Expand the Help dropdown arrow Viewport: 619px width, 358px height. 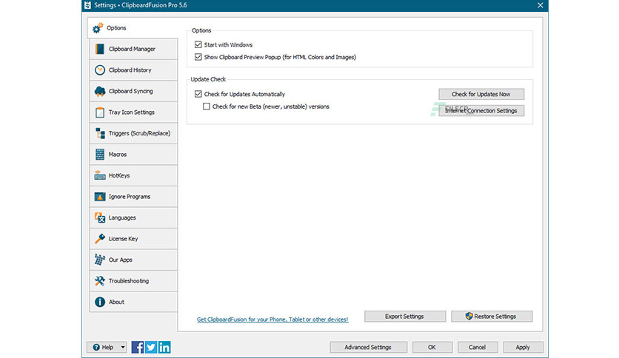tap(123, 348)
